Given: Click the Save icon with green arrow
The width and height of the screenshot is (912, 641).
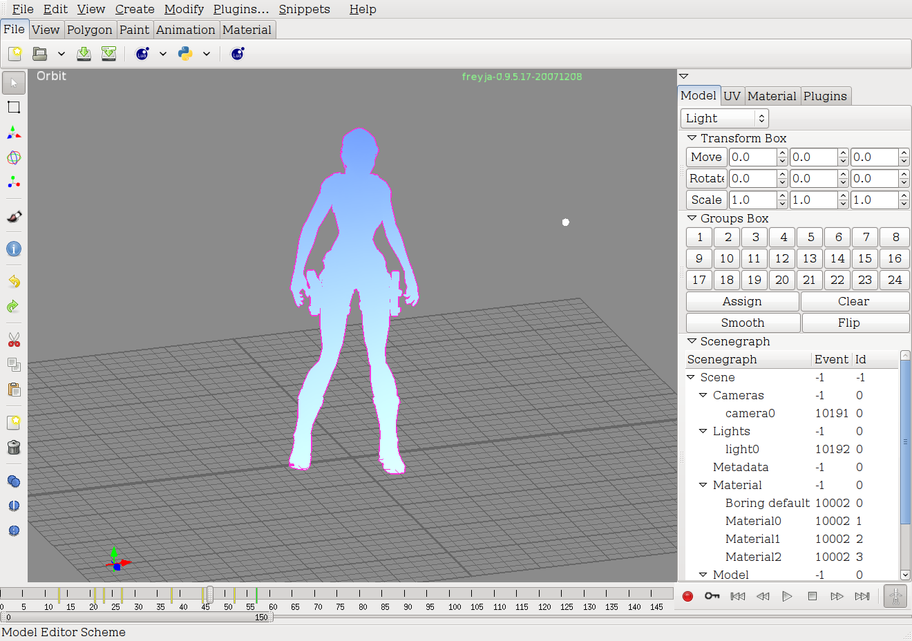Looking at the screenshot, I should (84, 53).
